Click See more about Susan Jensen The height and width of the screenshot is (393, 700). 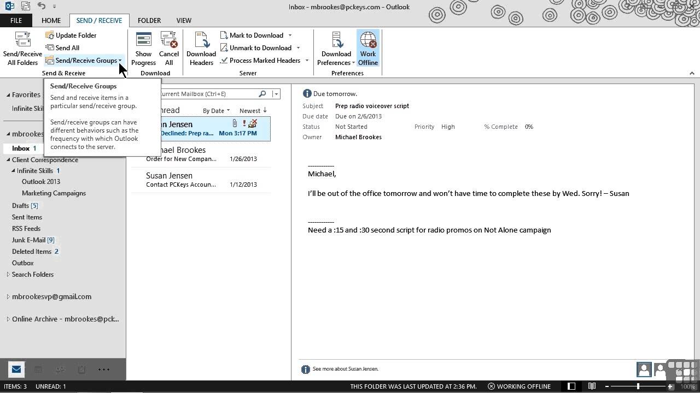click(x=345, y=369)
